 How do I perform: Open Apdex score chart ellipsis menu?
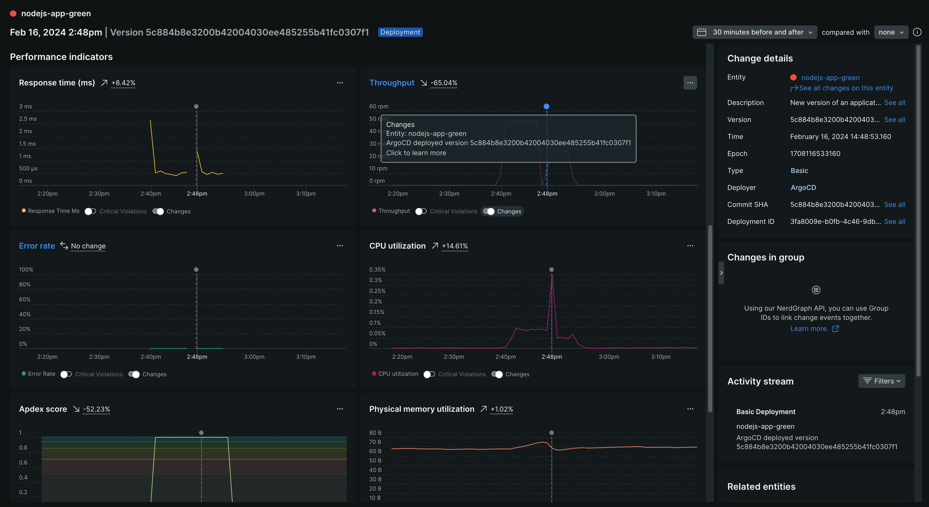(x=339, y=408)
